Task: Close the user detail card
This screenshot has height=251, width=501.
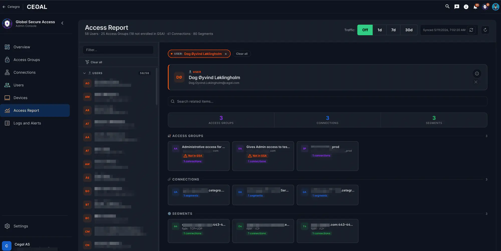Action: coord(476,82)
